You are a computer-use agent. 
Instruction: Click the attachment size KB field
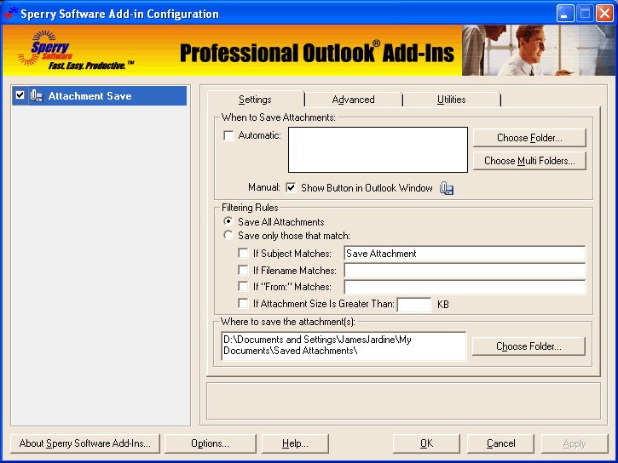tap(414, 305)
